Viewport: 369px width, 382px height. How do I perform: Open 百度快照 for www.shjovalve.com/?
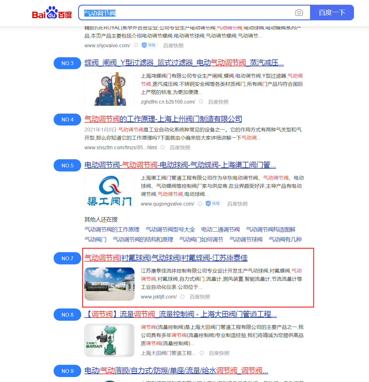click(x=173, y=45)
